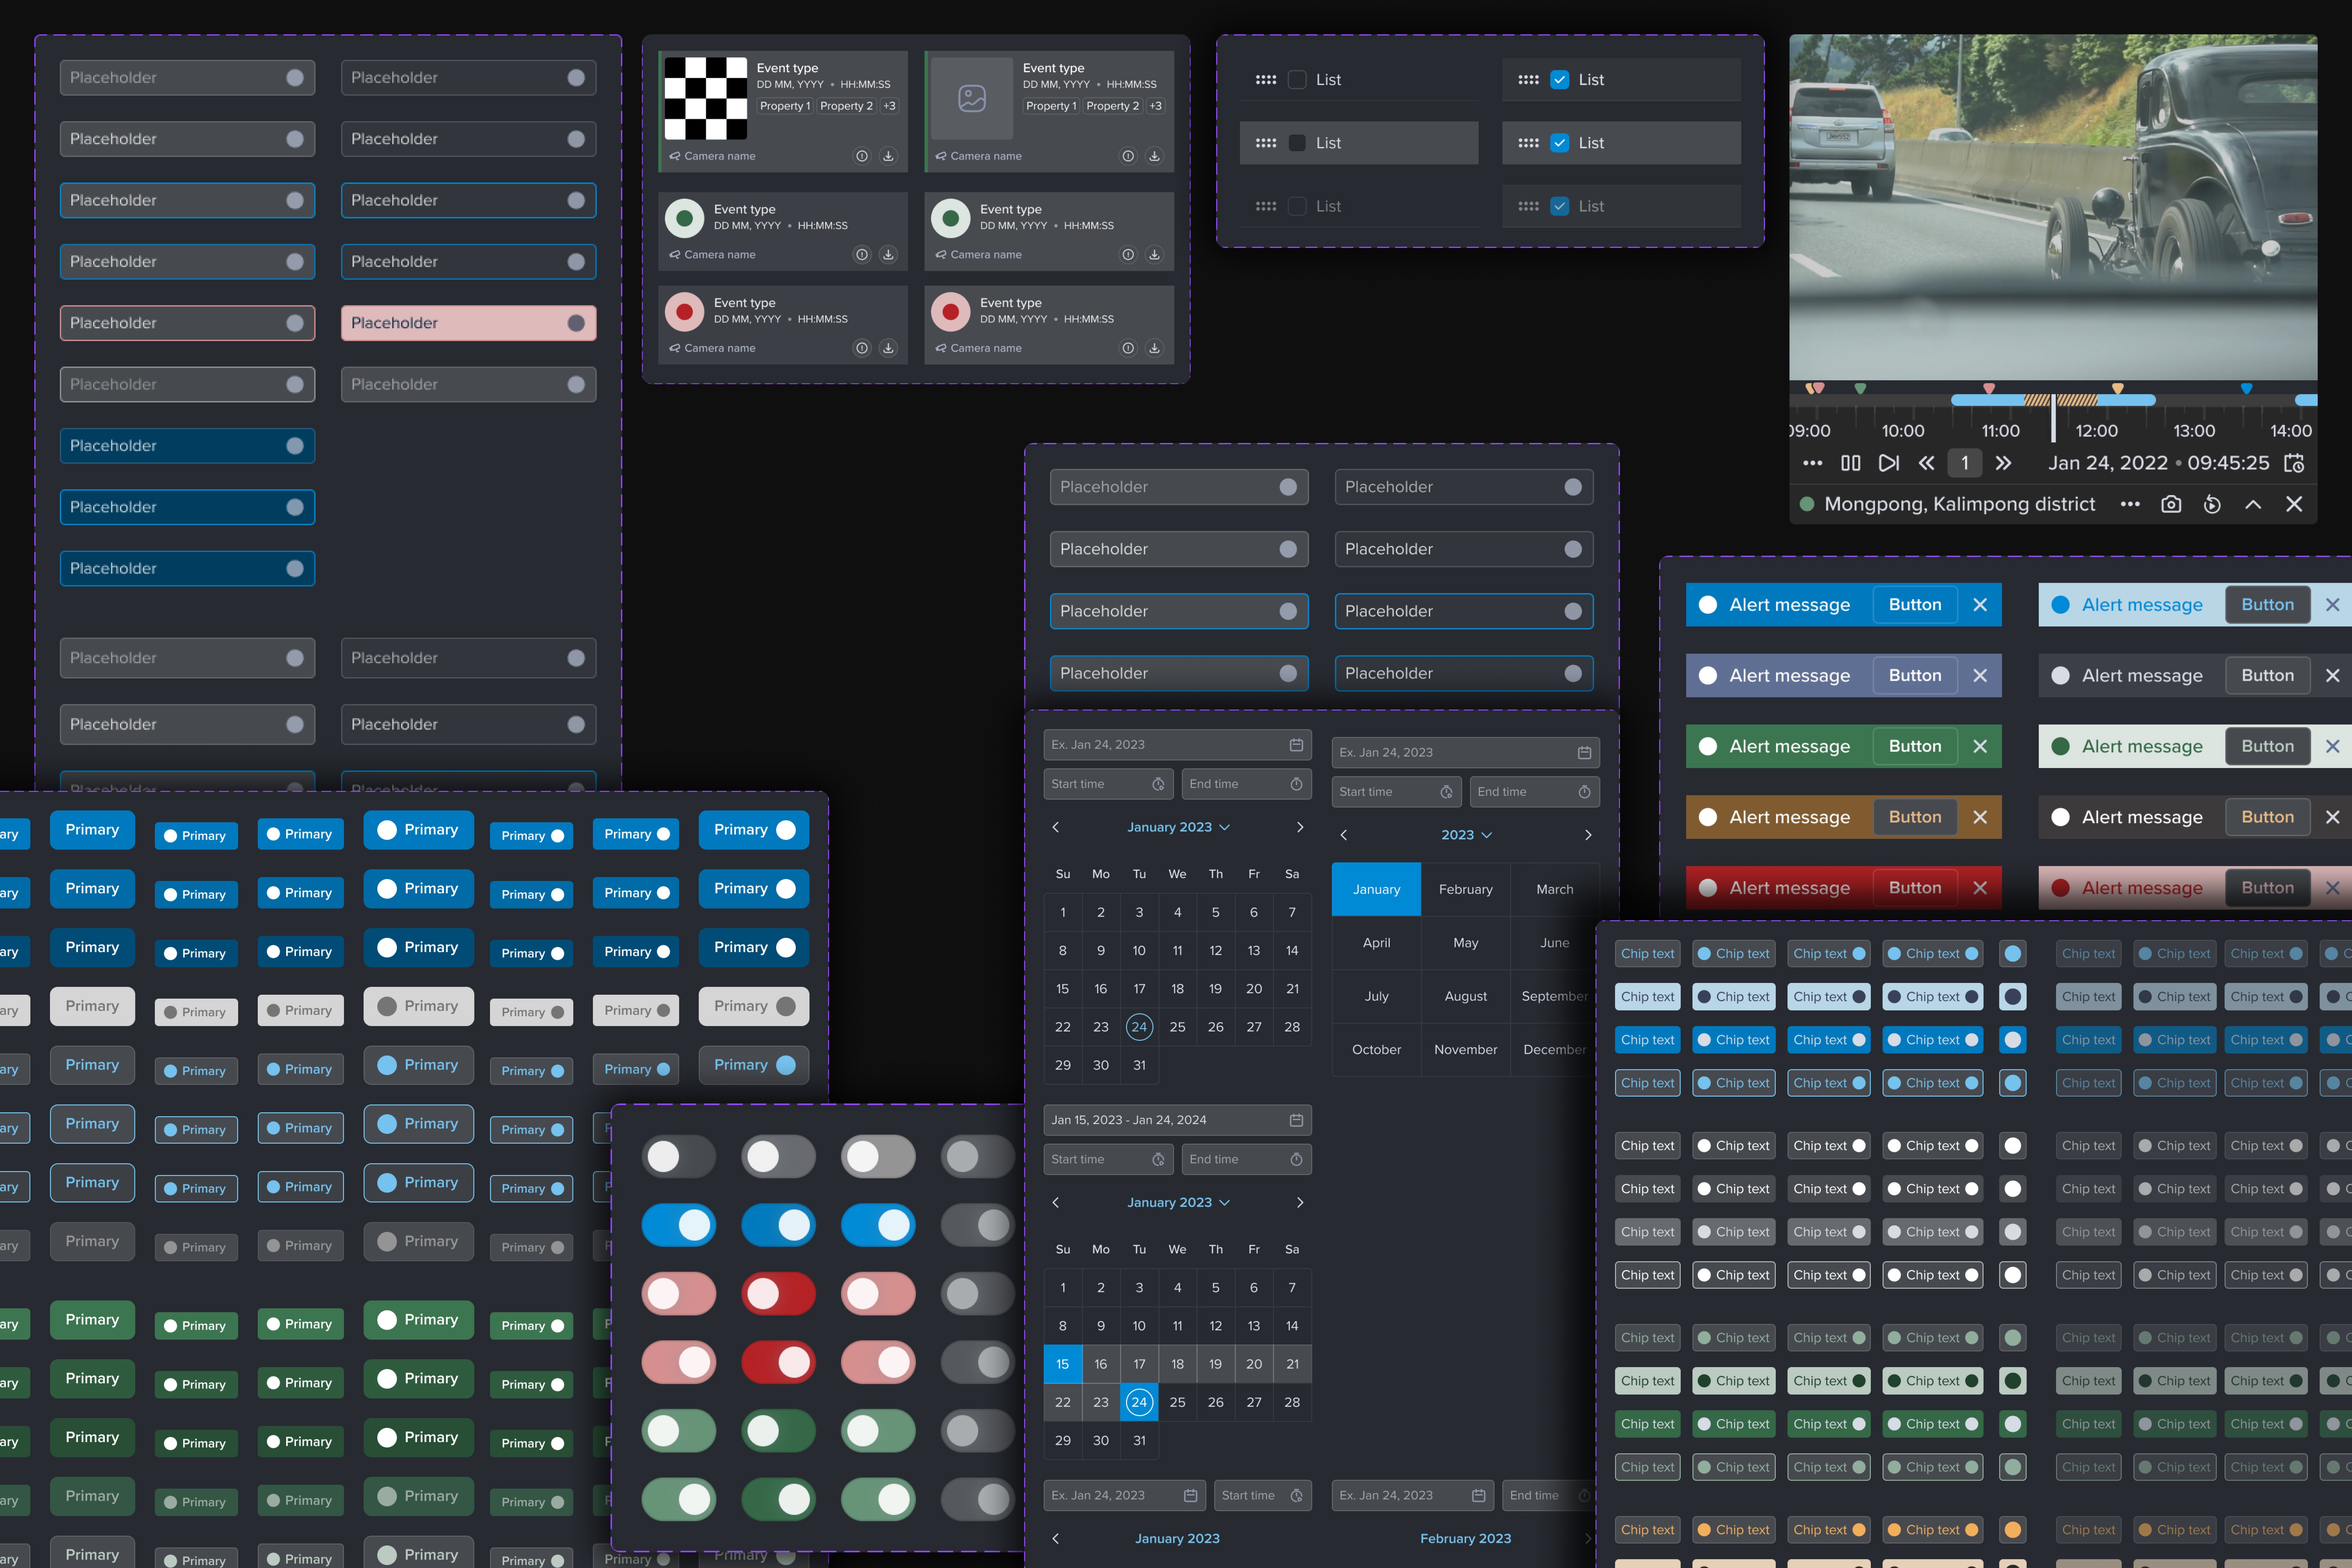Expand January 2023 dropdown in date-range calendar
This screenshot has height=1568, width=2352.
point(1178,1202)
